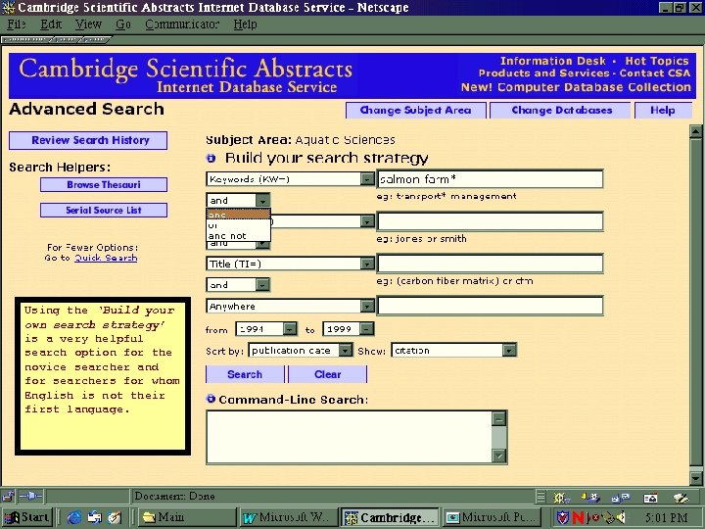Open the Anywhere field dropdown

click(x=367, y=307)
